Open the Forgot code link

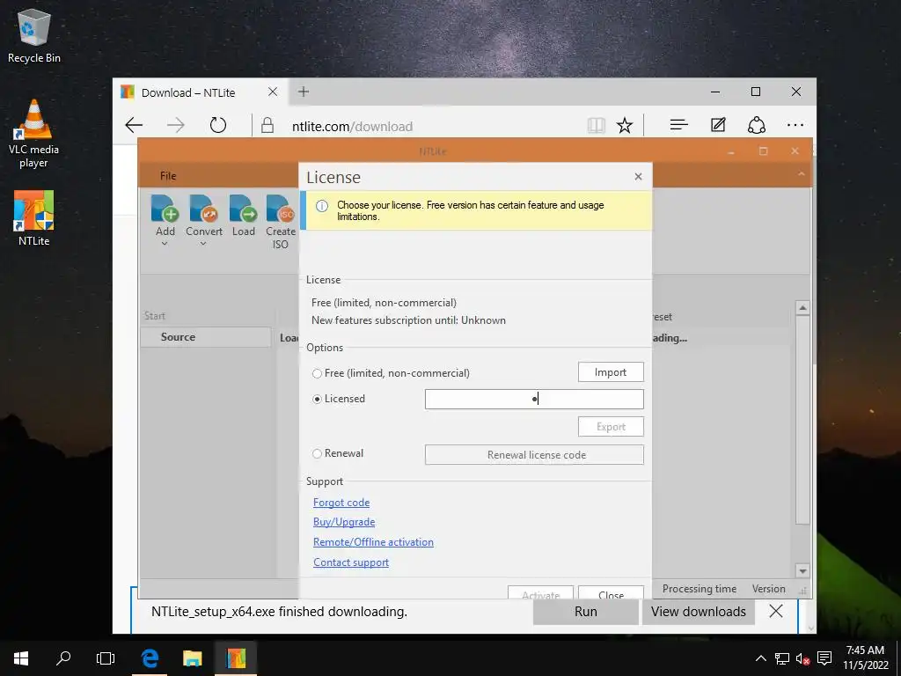click(x=341, y=503)
